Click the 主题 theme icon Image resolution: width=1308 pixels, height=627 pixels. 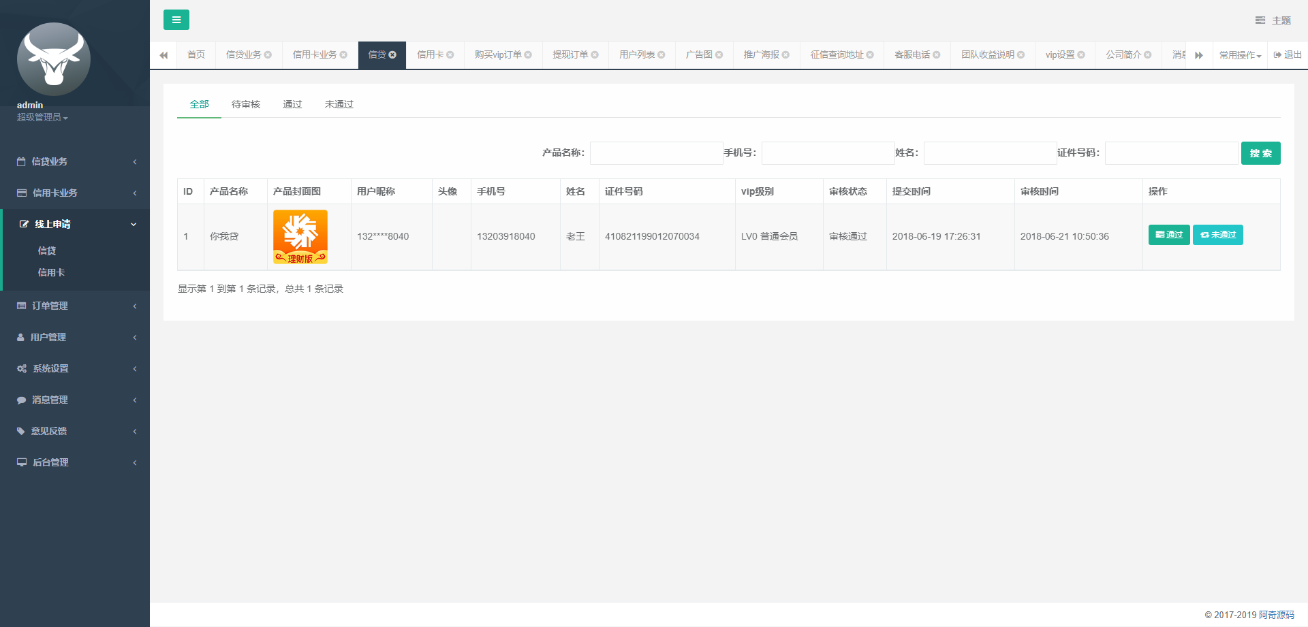(x=1260, y=20)
